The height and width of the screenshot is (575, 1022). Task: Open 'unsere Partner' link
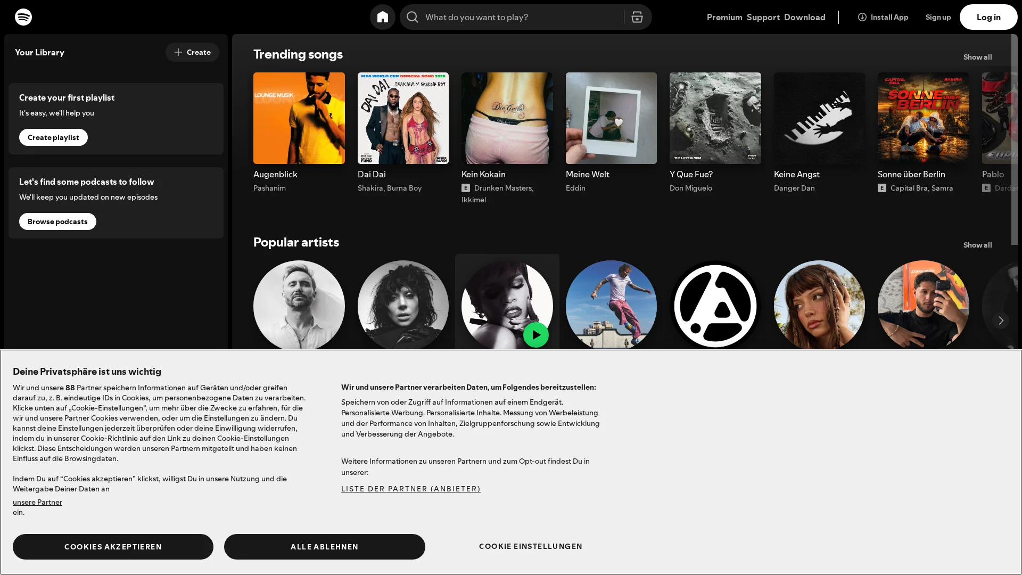pos(37,502)
